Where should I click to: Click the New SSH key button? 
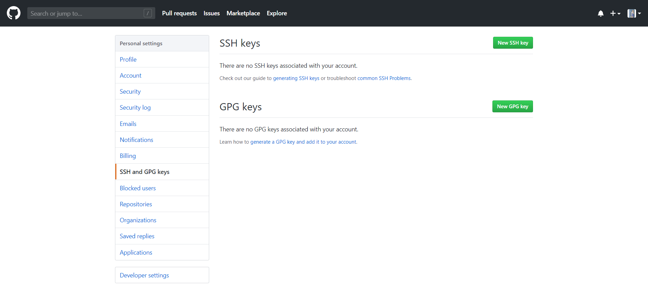pyautogui.click(x=513, y=43)
